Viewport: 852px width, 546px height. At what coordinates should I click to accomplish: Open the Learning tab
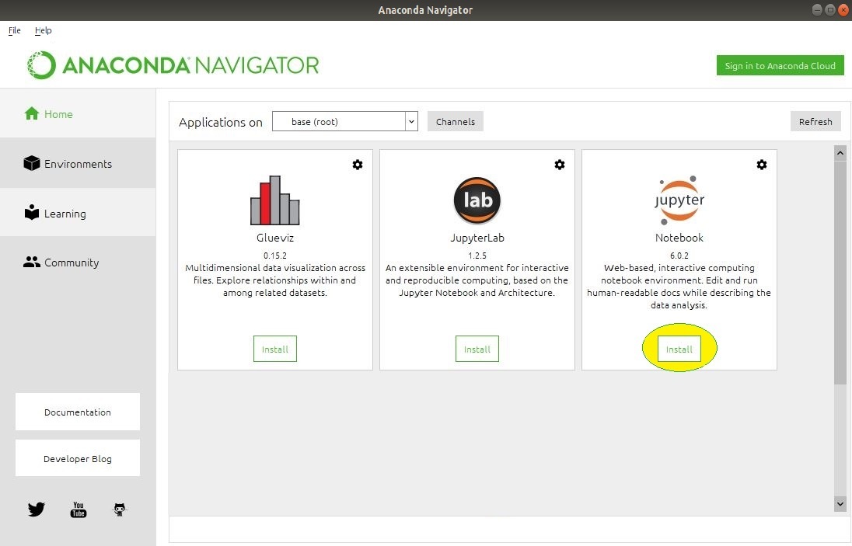(x=78, y=213)
